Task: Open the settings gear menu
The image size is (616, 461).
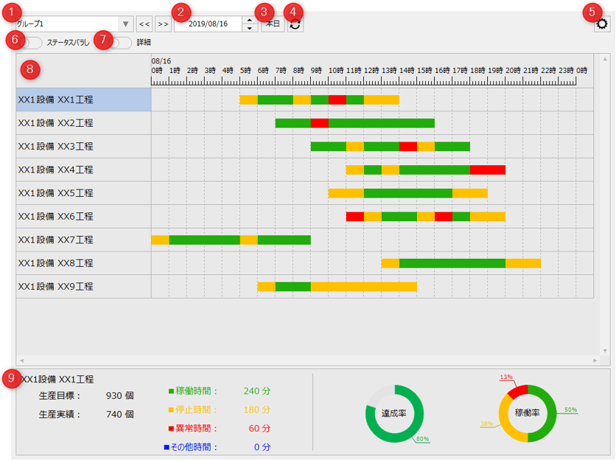Action: (x=602, y=24)
